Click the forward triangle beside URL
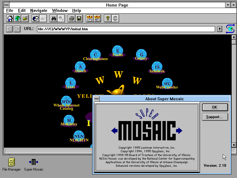 coord(17,29)
